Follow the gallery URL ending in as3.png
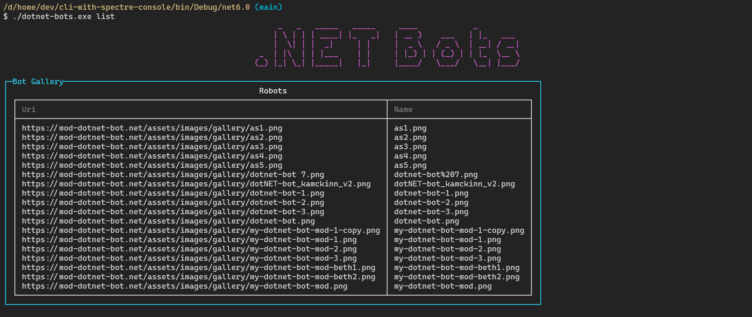This screenshot has width=752, height=317. click(152, 146)
